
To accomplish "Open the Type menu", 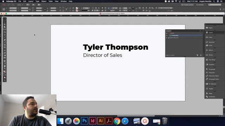I will [x=37, y=1].
